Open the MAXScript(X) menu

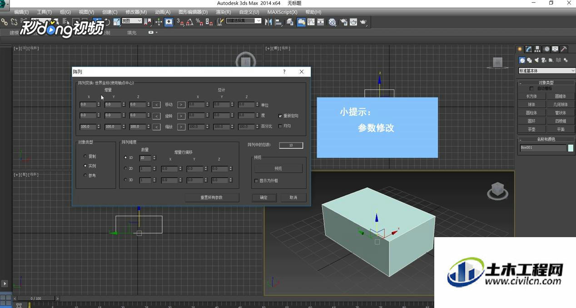(x=282, y=12)
